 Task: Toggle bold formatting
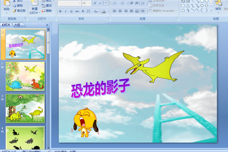pyautogui.click(x=60, y=11)
